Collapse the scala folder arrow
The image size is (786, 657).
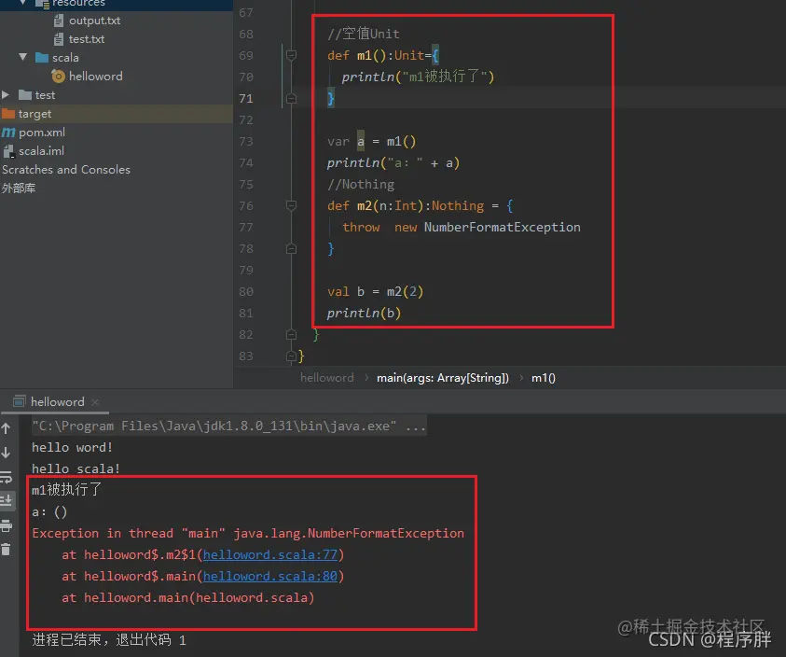coord(23,57)
